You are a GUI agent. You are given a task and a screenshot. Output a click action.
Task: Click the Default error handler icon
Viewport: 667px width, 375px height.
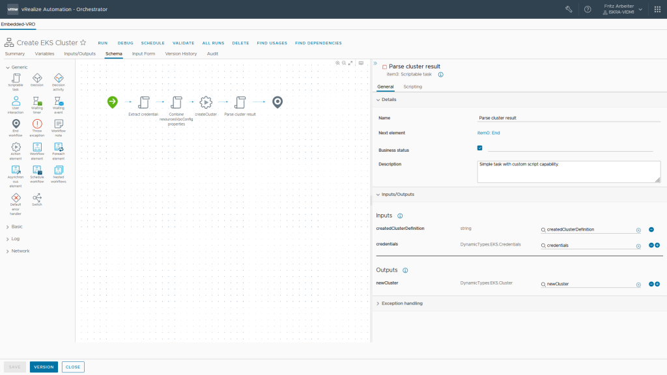tap(16, 197)
